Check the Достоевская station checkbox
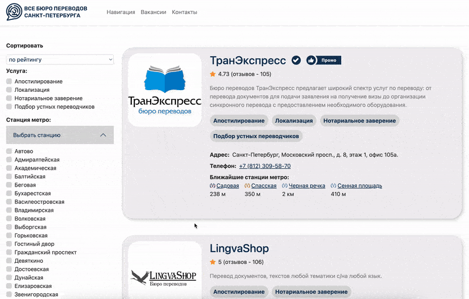 click(9, 269)
